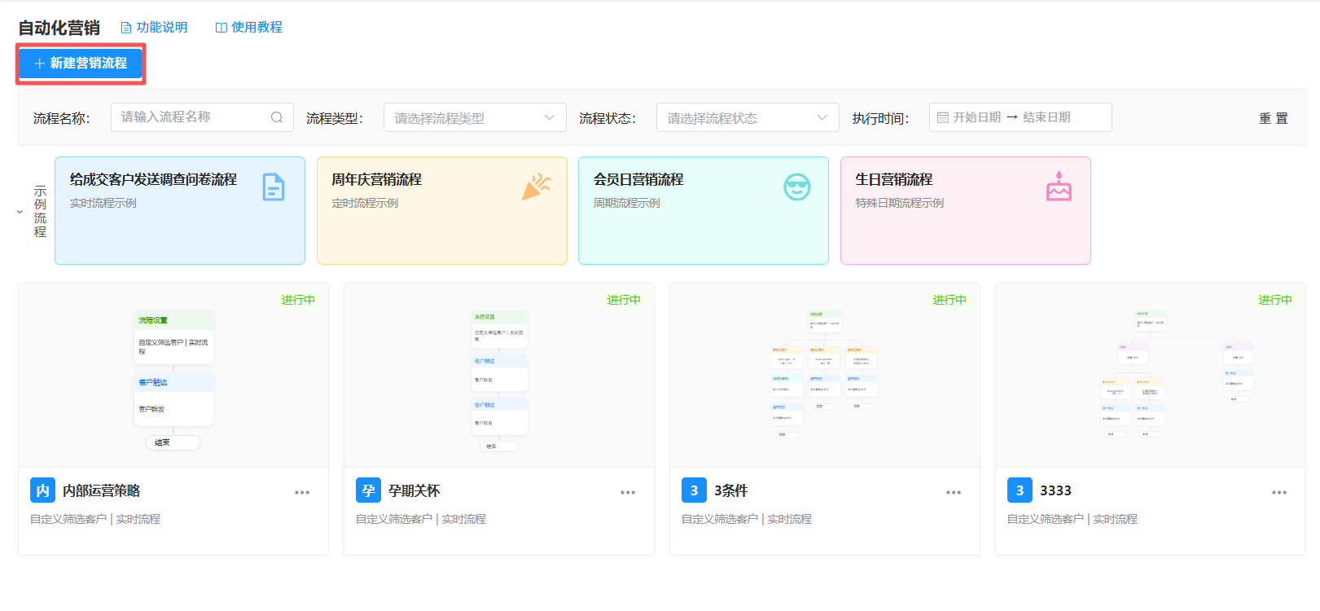Click the 3条件 flow title
1320x611 pixels.
point(731,490)
